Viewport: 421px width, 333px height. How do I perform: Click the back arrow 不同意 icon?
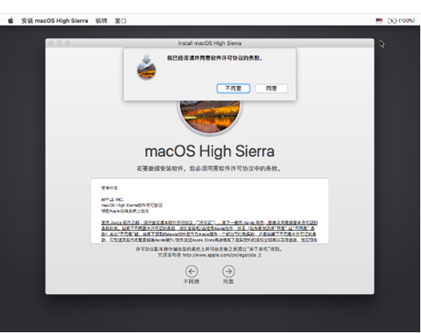(192, 271)
